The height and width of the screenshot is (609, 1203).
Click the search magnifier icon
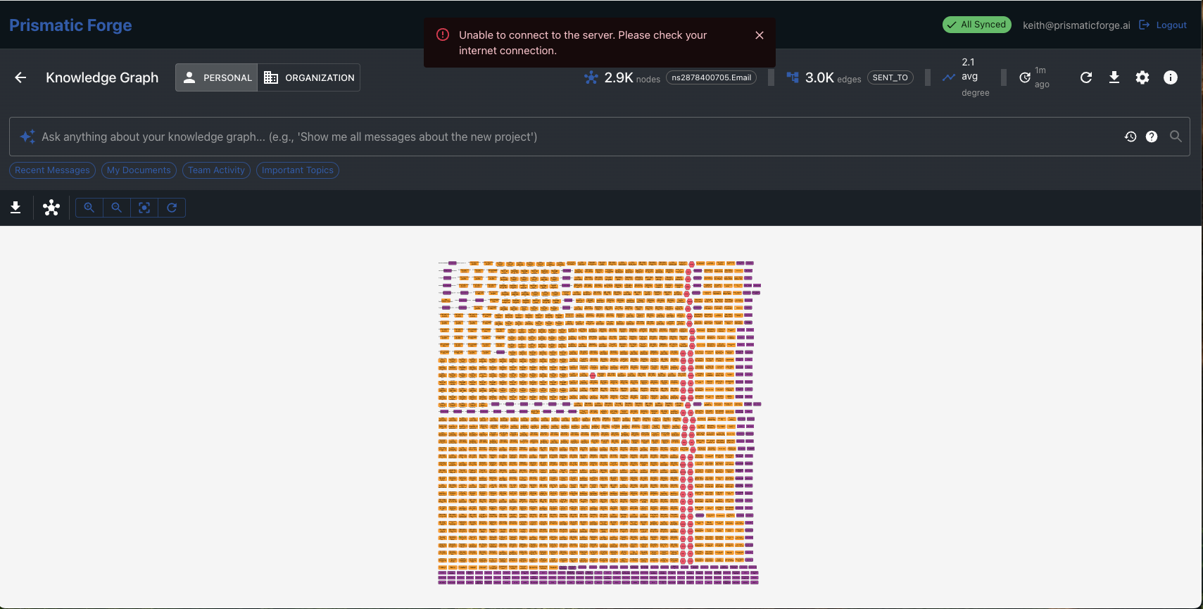1176,137
